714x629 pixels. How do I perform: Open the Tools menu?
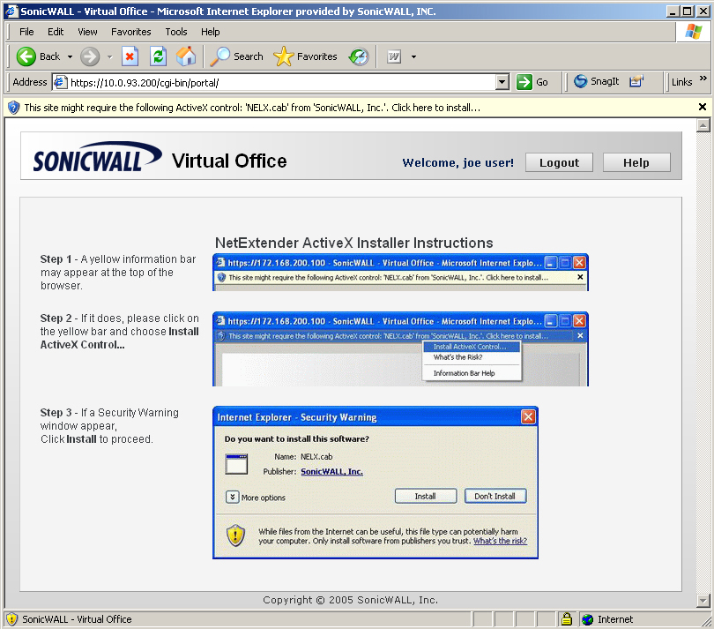pyautogui.click(x=176, y=32)
